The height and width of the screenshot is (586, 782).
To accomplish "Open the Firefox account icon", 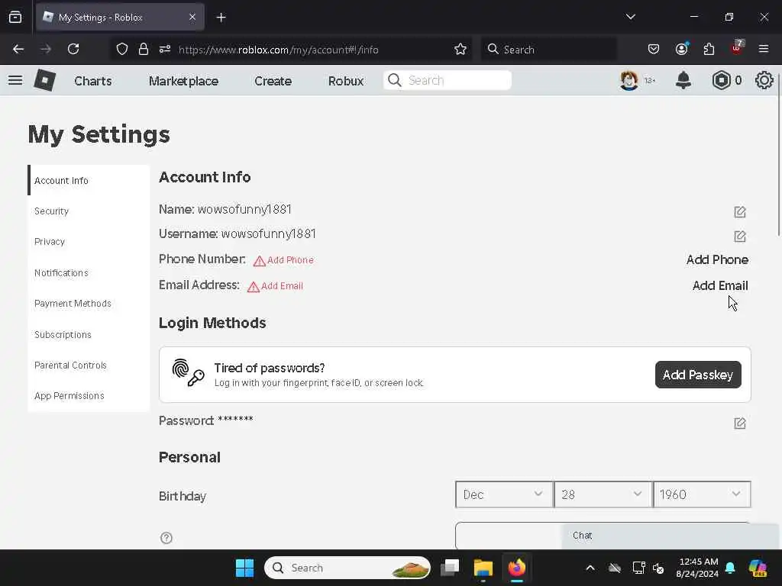I will coord(682,49).
